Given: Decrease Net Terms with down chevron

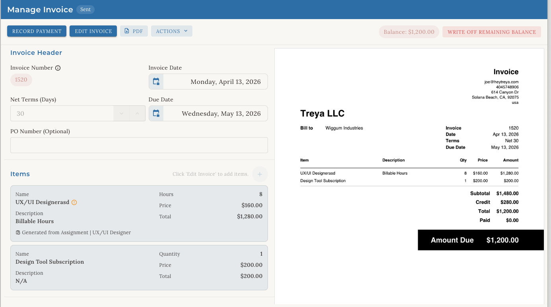Looking at the screenshot, I should pos(122,113).
